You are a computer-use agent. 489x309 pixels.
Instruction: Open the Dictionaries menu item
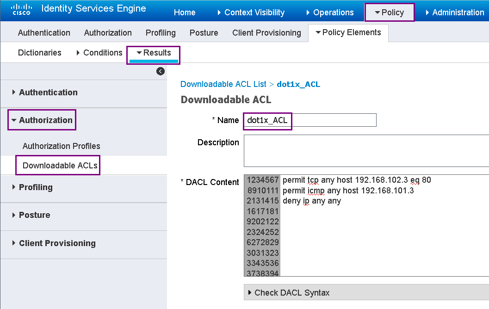click(x=39, y=53)
